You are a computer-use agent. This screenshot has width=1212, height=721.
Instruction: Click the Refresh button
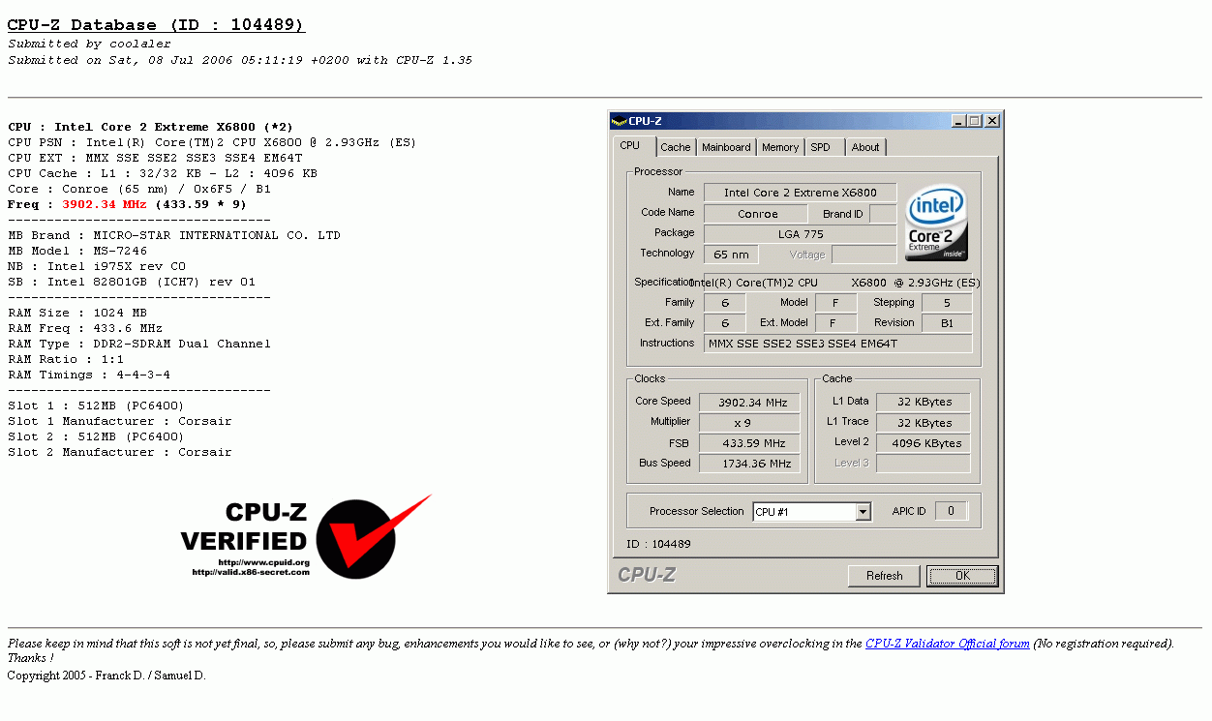click(884, 576)
